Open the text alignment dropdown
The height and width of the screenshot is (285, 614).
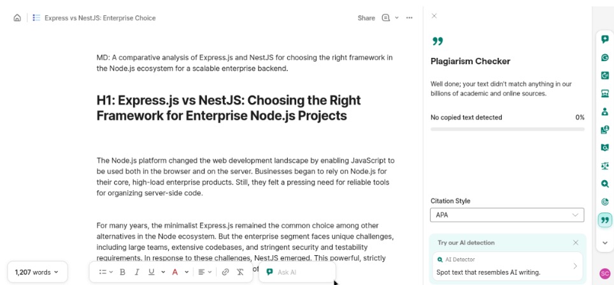click(x=204, y=272)
